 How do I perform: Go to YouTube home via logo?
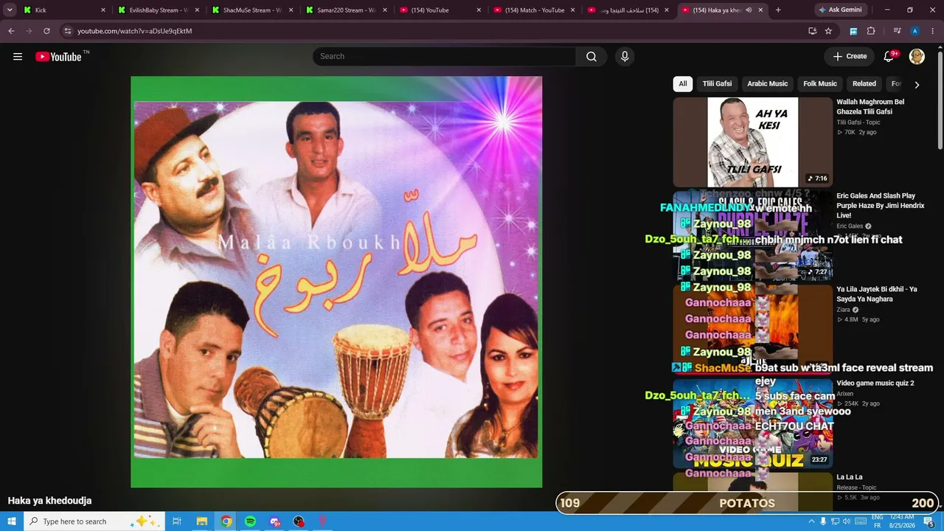[x=58, y=57]
